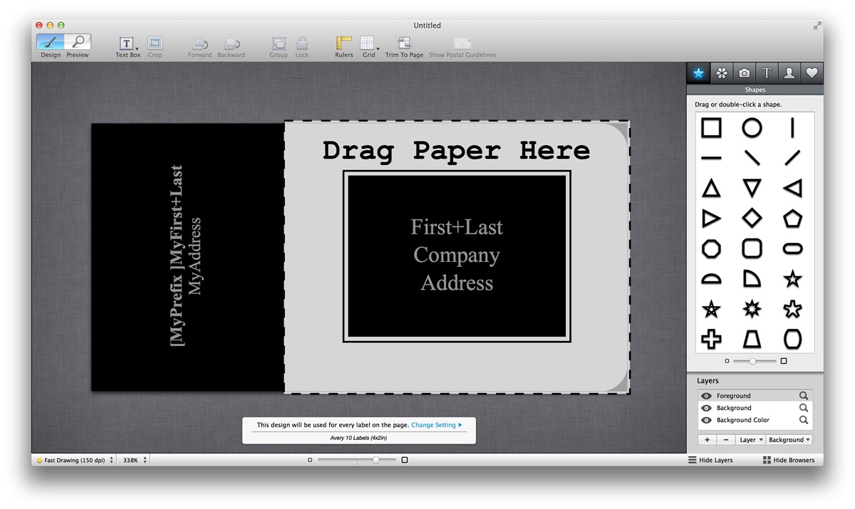
Task: Open the Shapes browser tab (star icon)
Action: [x=698, y=73]
